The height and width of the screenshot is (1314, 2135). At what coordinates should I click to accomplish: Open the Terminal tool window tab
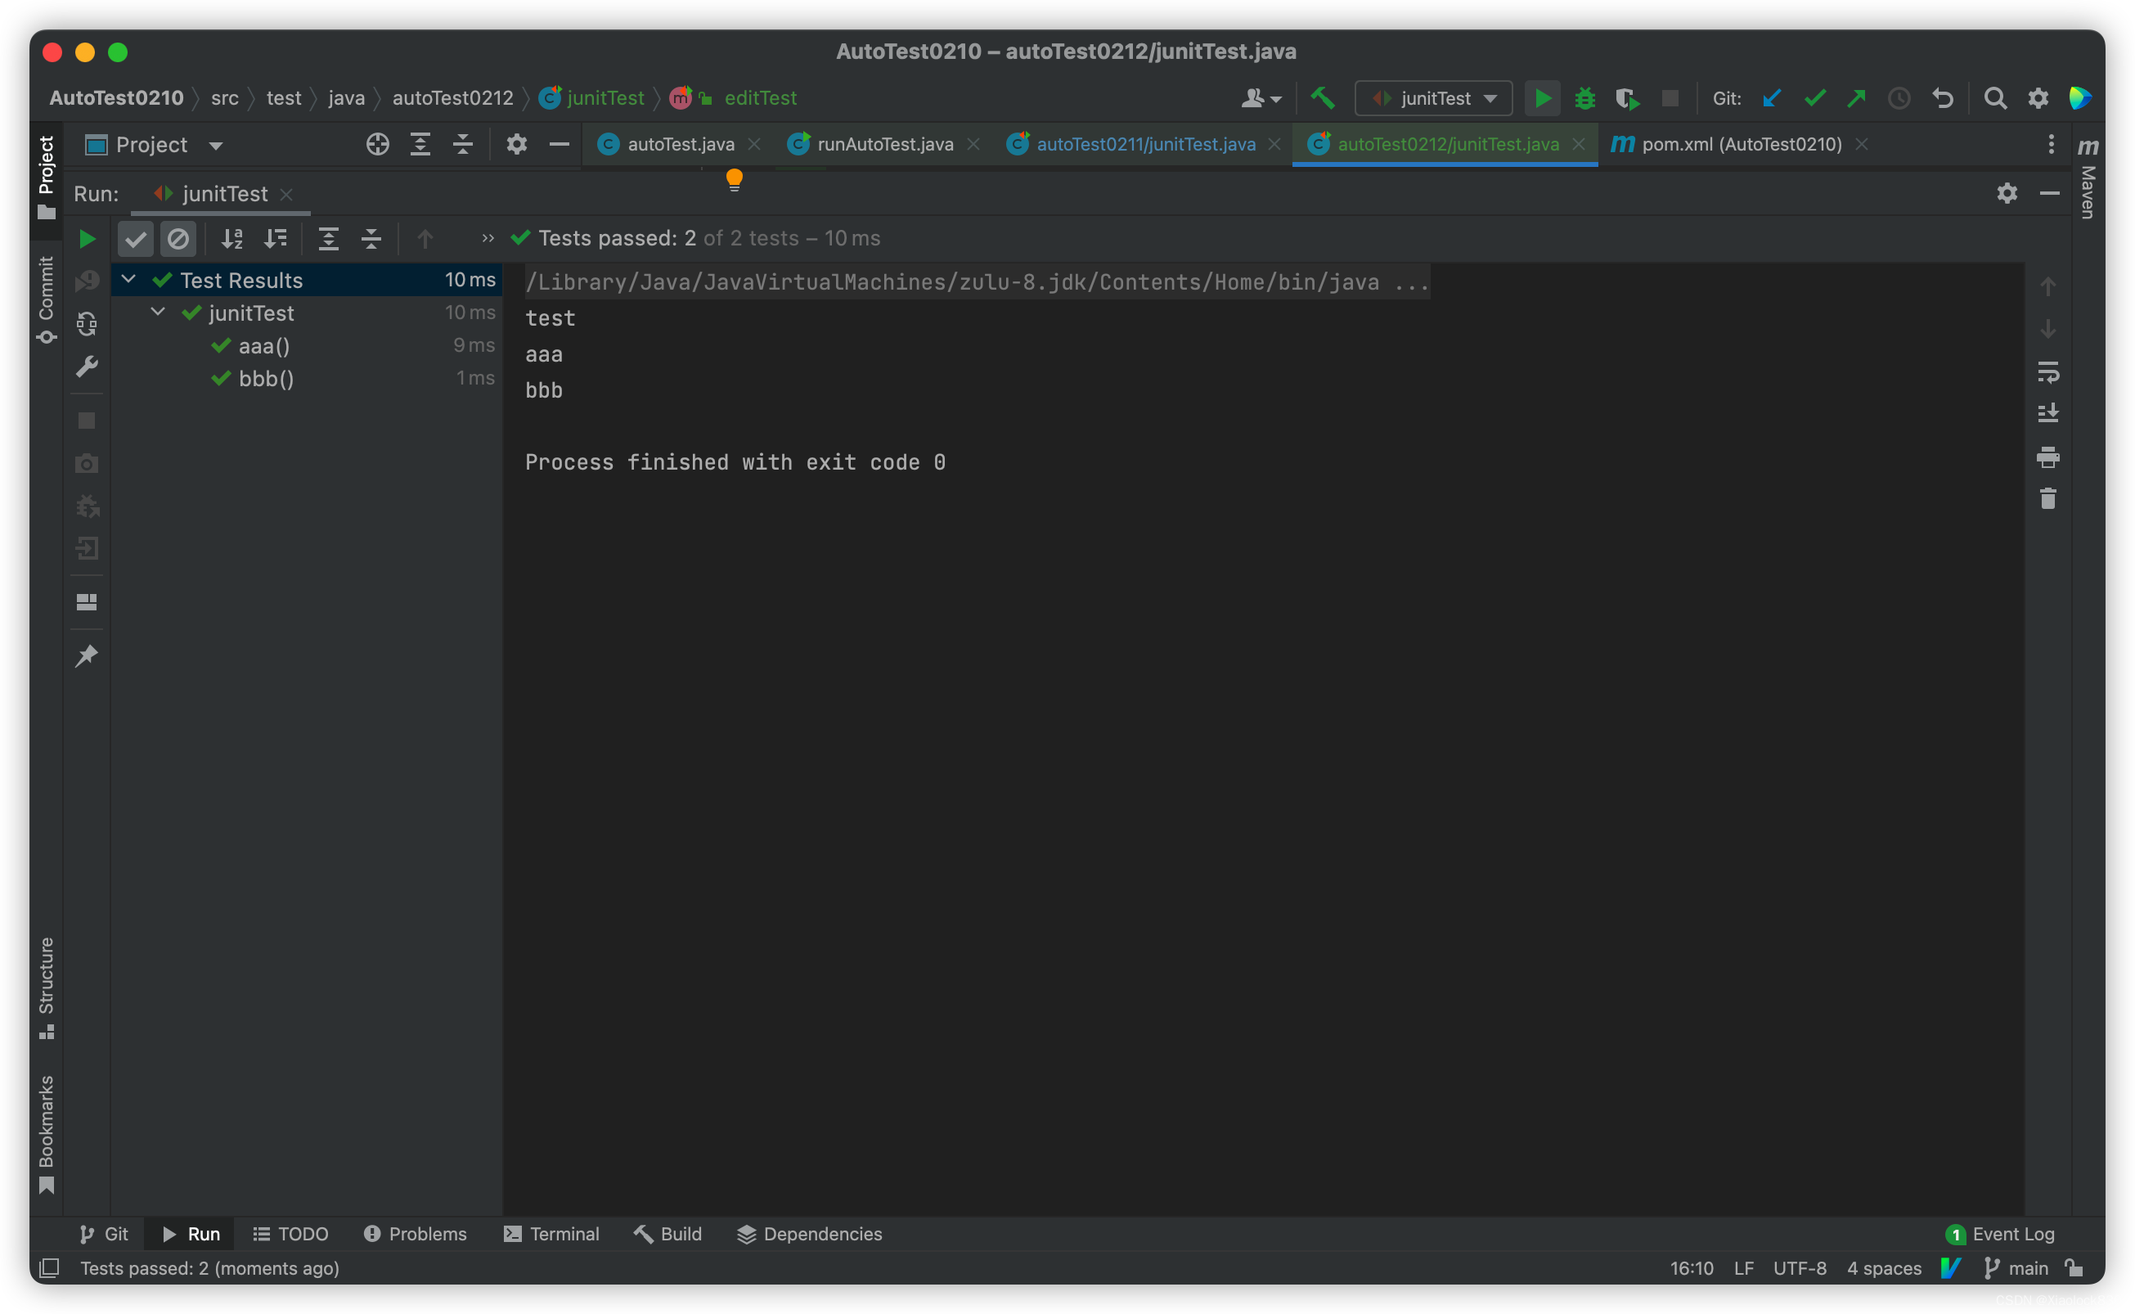click(551, 1234)
